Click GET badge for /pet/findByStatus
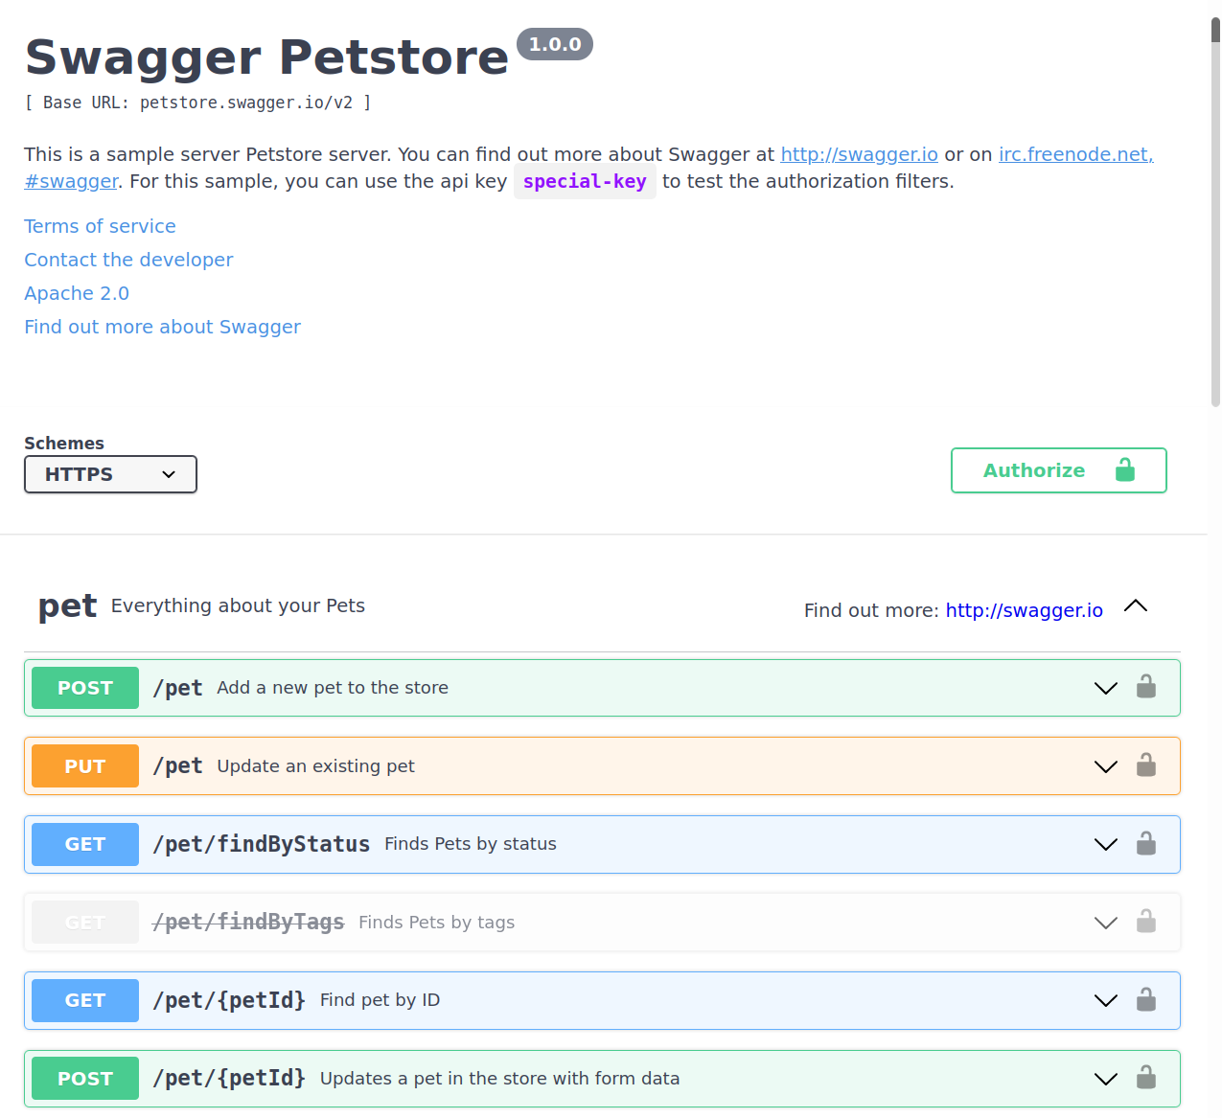The height and width of the screenshot is (1118, 1222). pyautogui.click(x=85, y=844)
